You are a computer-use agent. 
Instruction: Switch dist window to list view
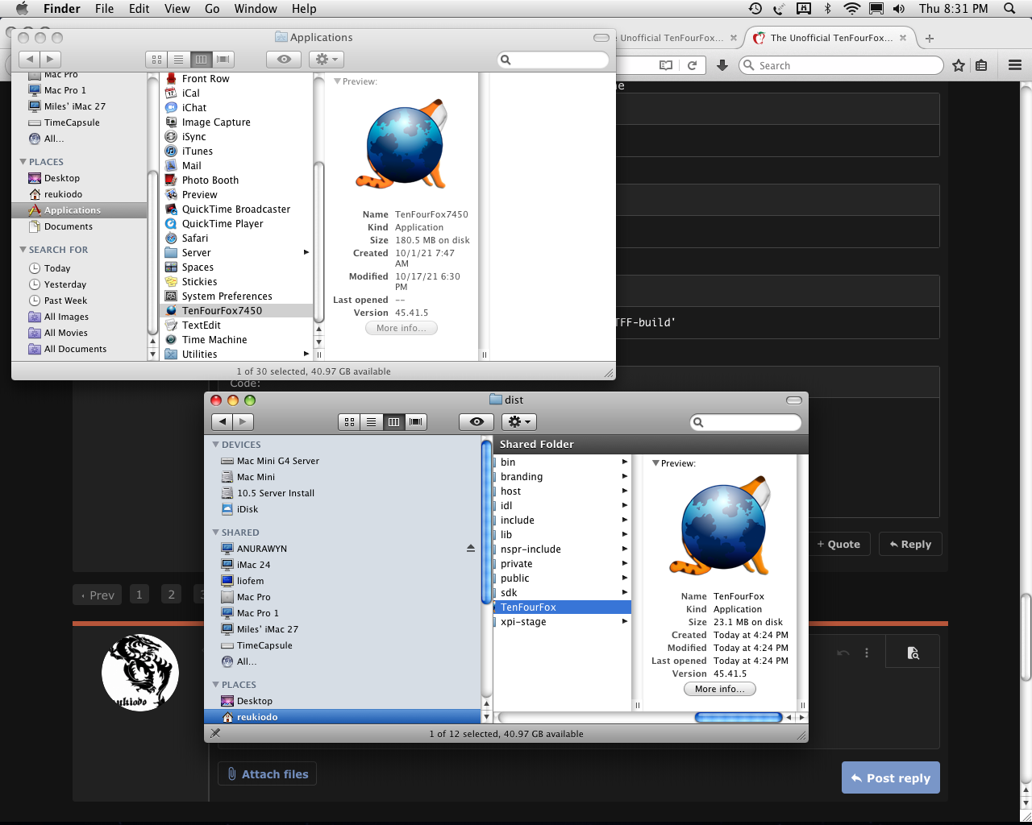(x=372, y=422)
